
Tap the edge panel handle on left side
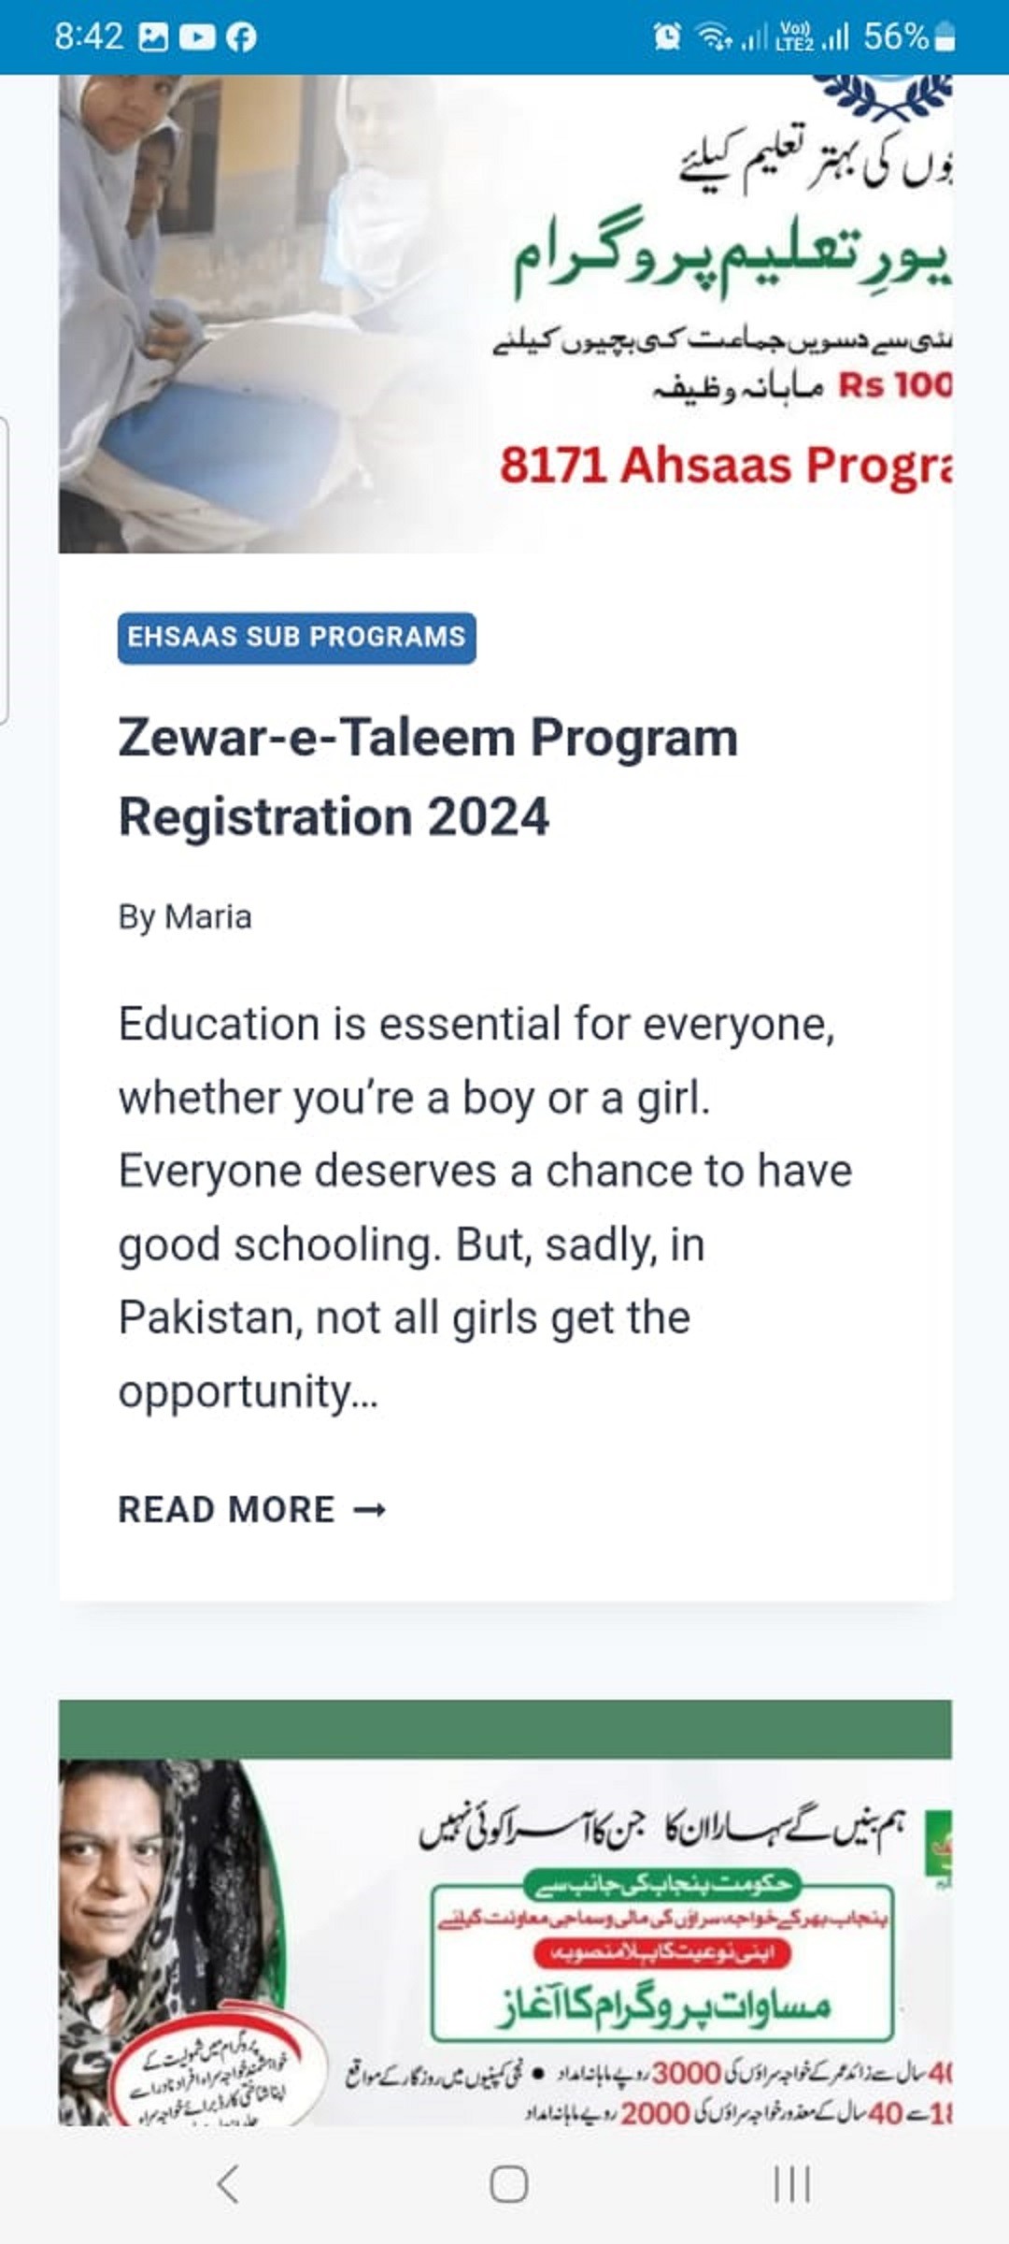pyautogui.click(x=5, y=570)
